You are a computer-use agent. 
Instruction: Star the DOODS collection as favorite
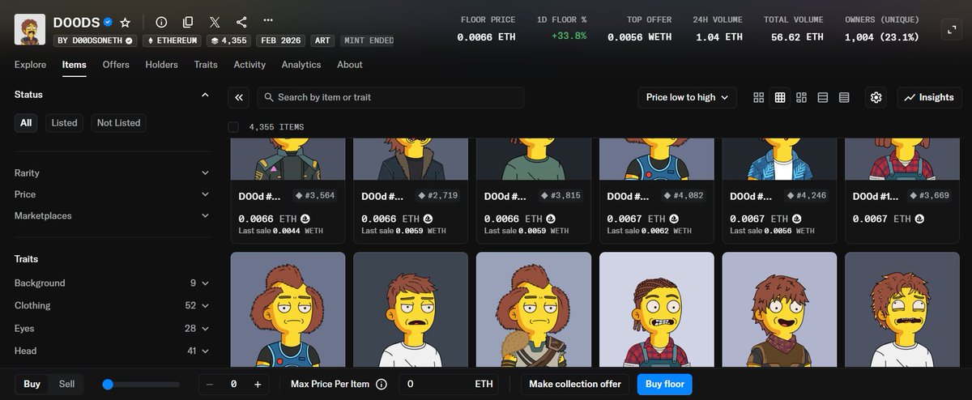(x=125, y=23)
